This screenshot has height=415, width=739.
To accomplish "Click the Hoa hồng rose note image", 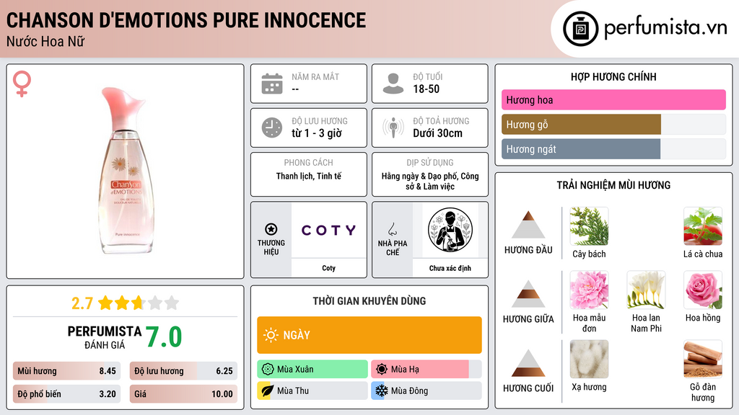I will (703, 290).
